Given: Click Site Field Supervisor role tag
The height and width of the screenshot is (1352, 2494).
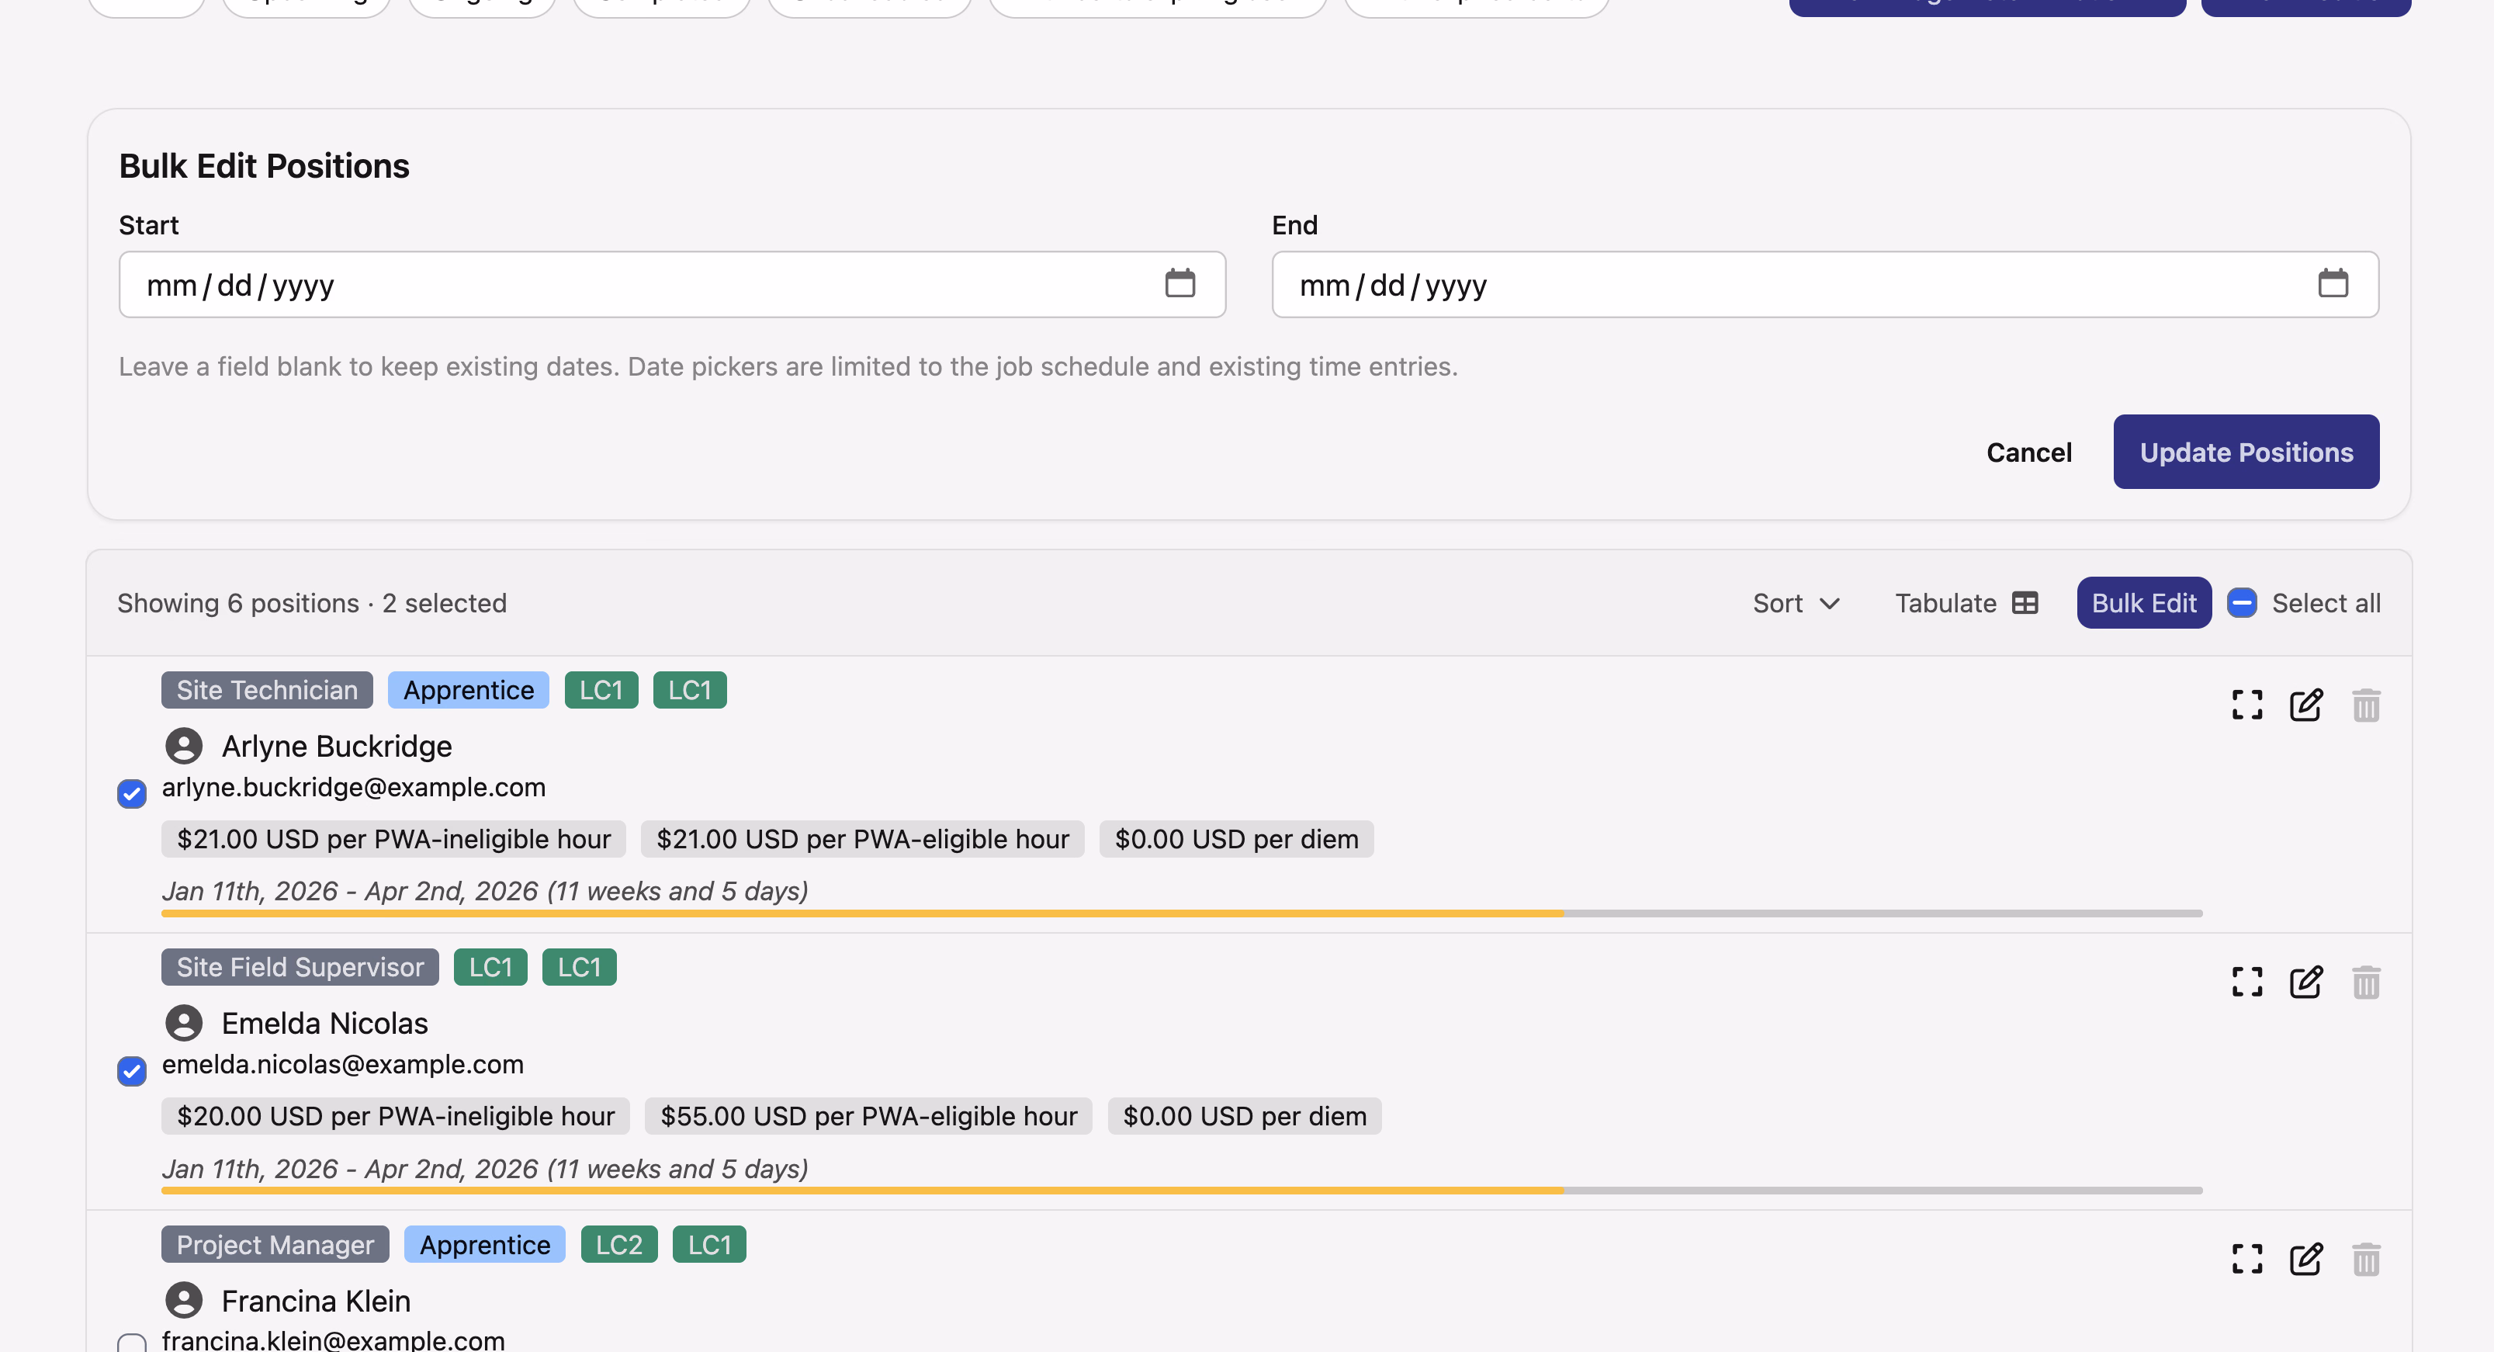Looking at the screenshot, I should coord(300,968).
